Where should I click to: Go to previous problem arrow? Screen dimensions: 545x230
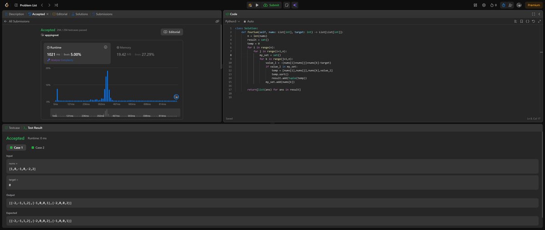coord(42,5)
